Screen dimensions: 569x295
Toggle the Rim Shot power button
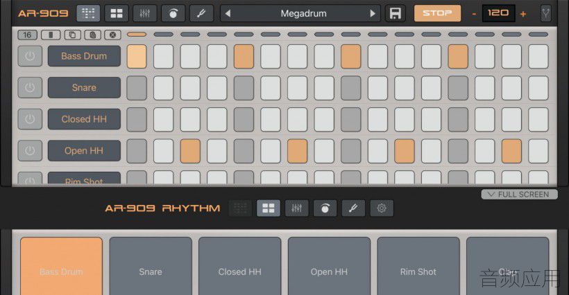[30, 179]
